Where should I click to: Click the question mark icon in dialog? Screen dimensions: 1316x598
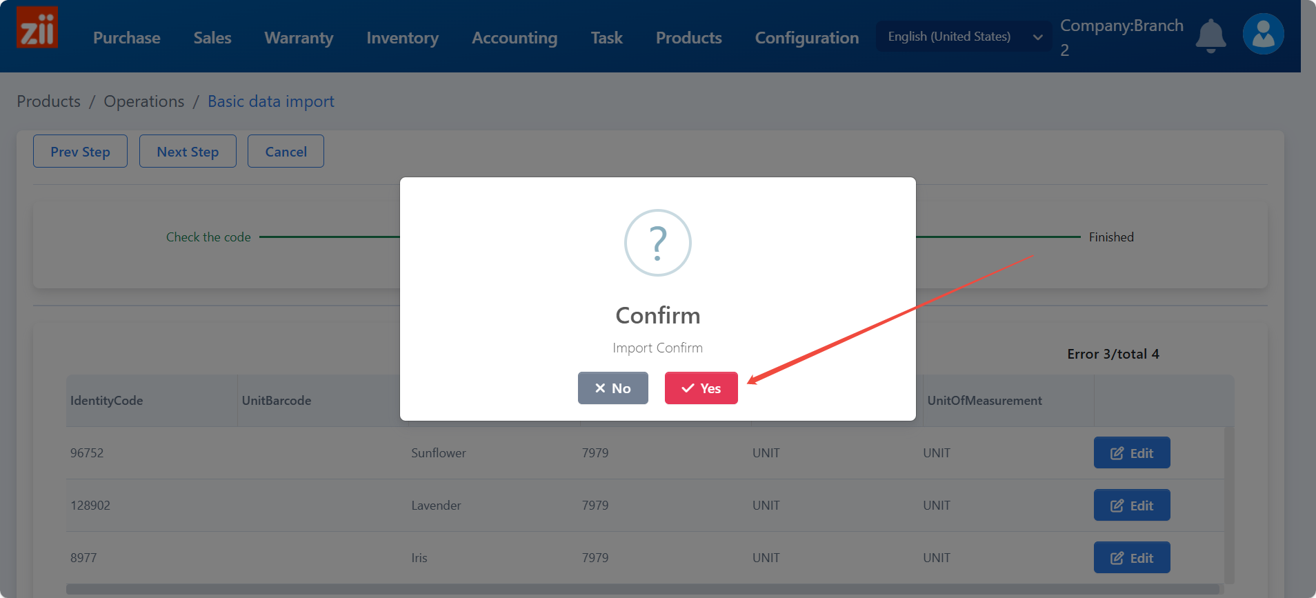click(657, 243)
